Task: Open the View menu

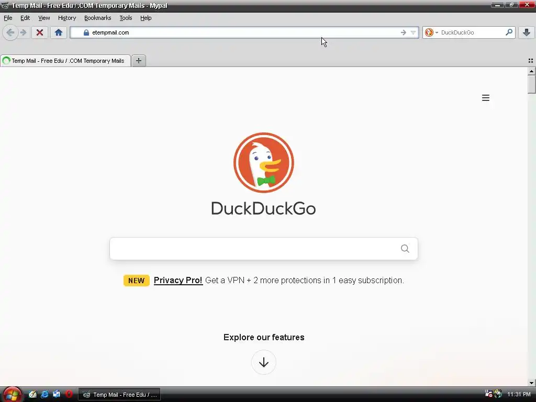Action: tap(44, 18)
